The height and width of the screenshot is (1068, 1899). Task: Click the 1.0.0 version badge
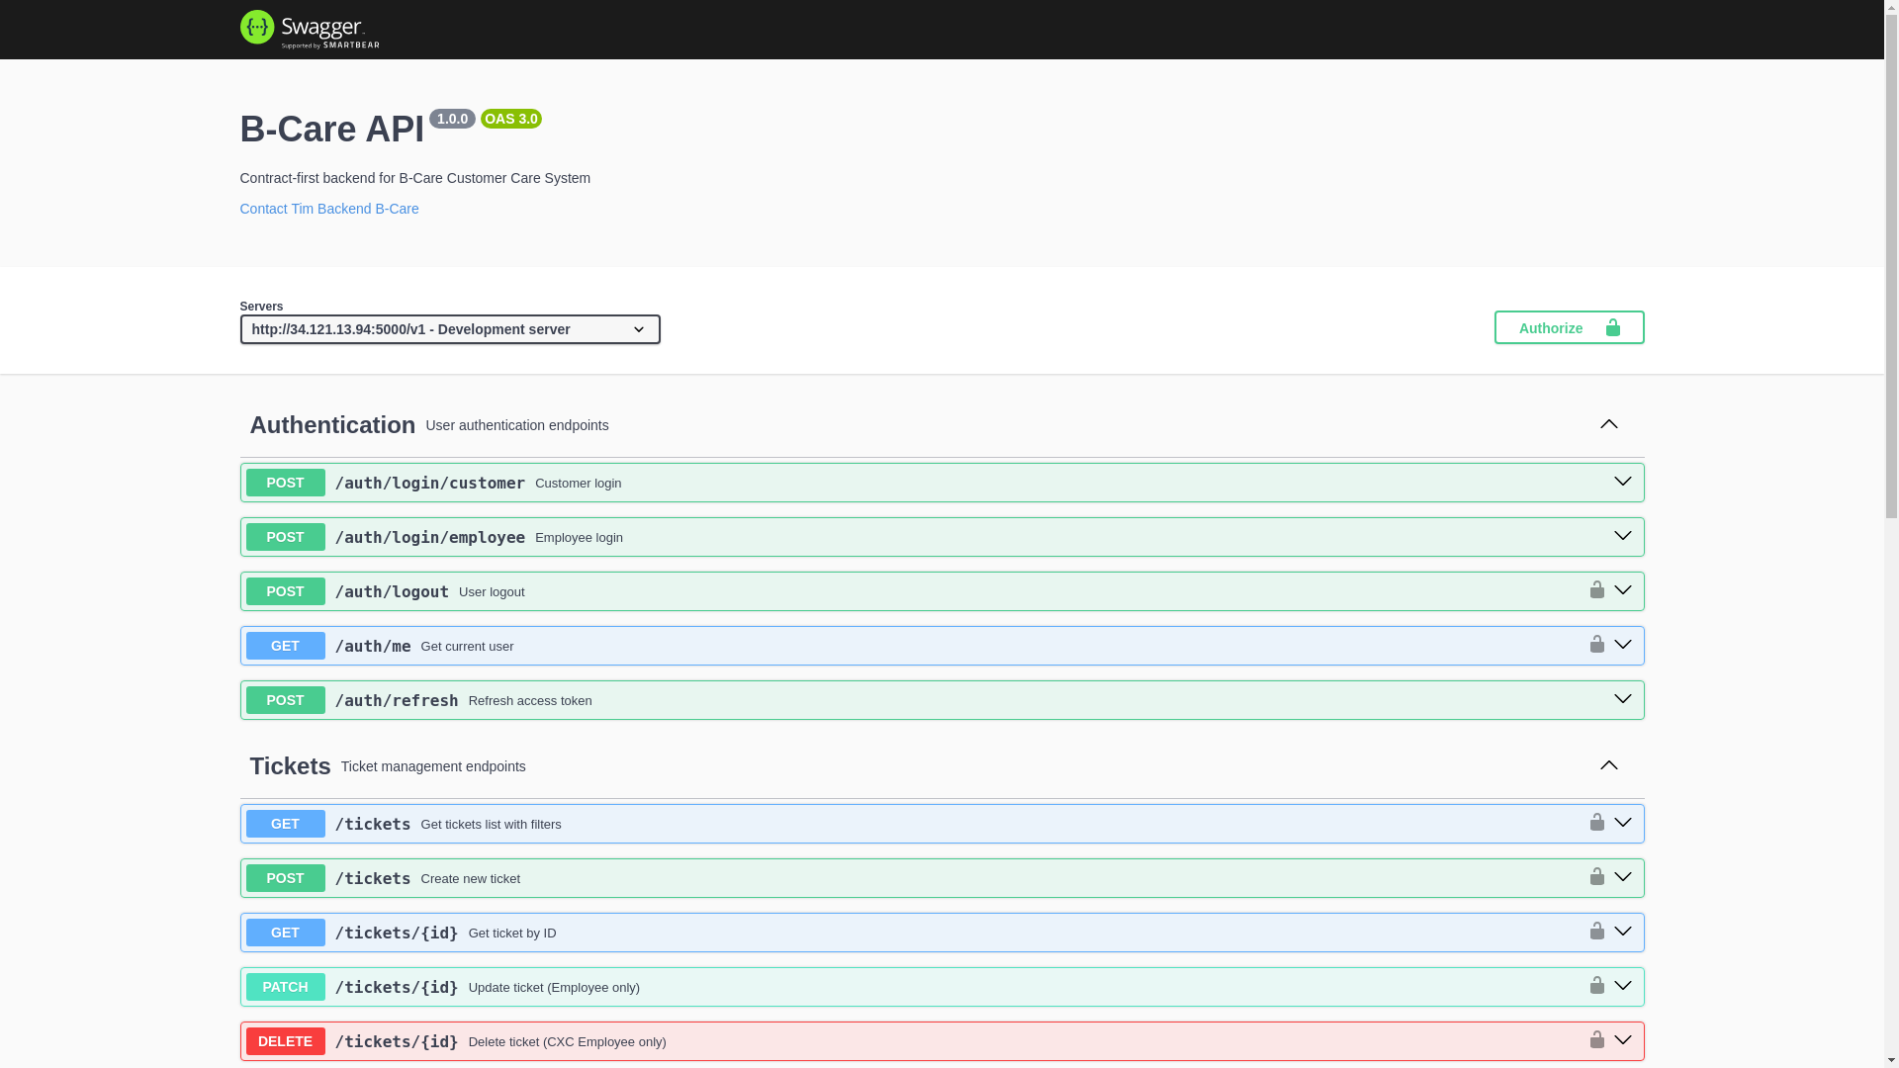[452, 119]
